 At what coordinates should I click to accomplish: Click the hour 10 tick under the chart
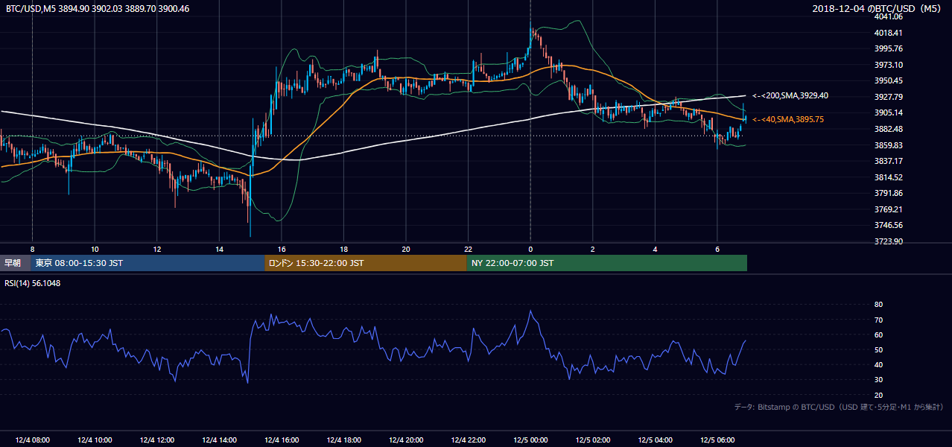coord(95,249)
